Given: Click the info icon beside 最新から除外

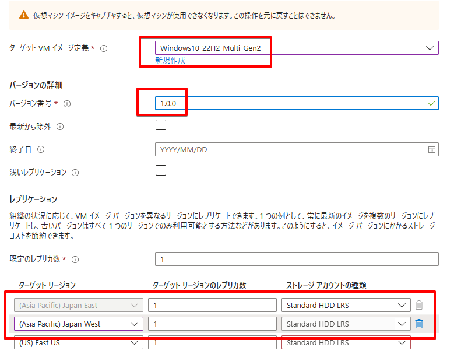Looking at the screenshot, I should click(x=60, y=127).
